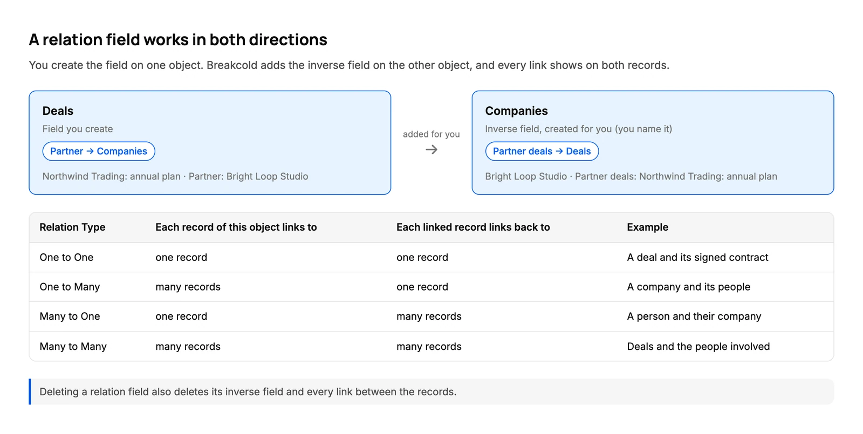Screen dimensions: 863x434
Task: Click the 'Relation Type' column header
Action: coord(72,228)
